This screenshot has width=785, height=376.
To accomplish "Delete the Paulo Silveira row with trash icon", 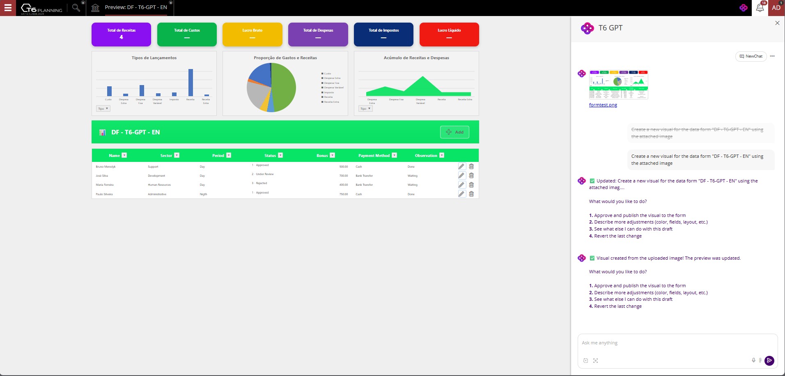I will (x=471, y=194).
